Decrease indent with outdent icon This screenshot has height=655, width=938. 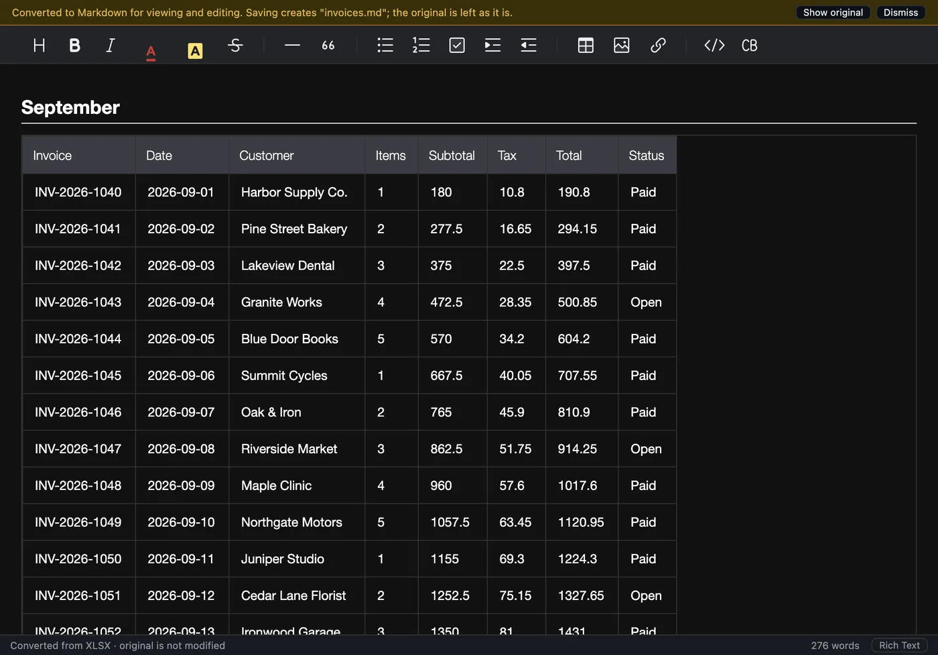coord(529,45)
